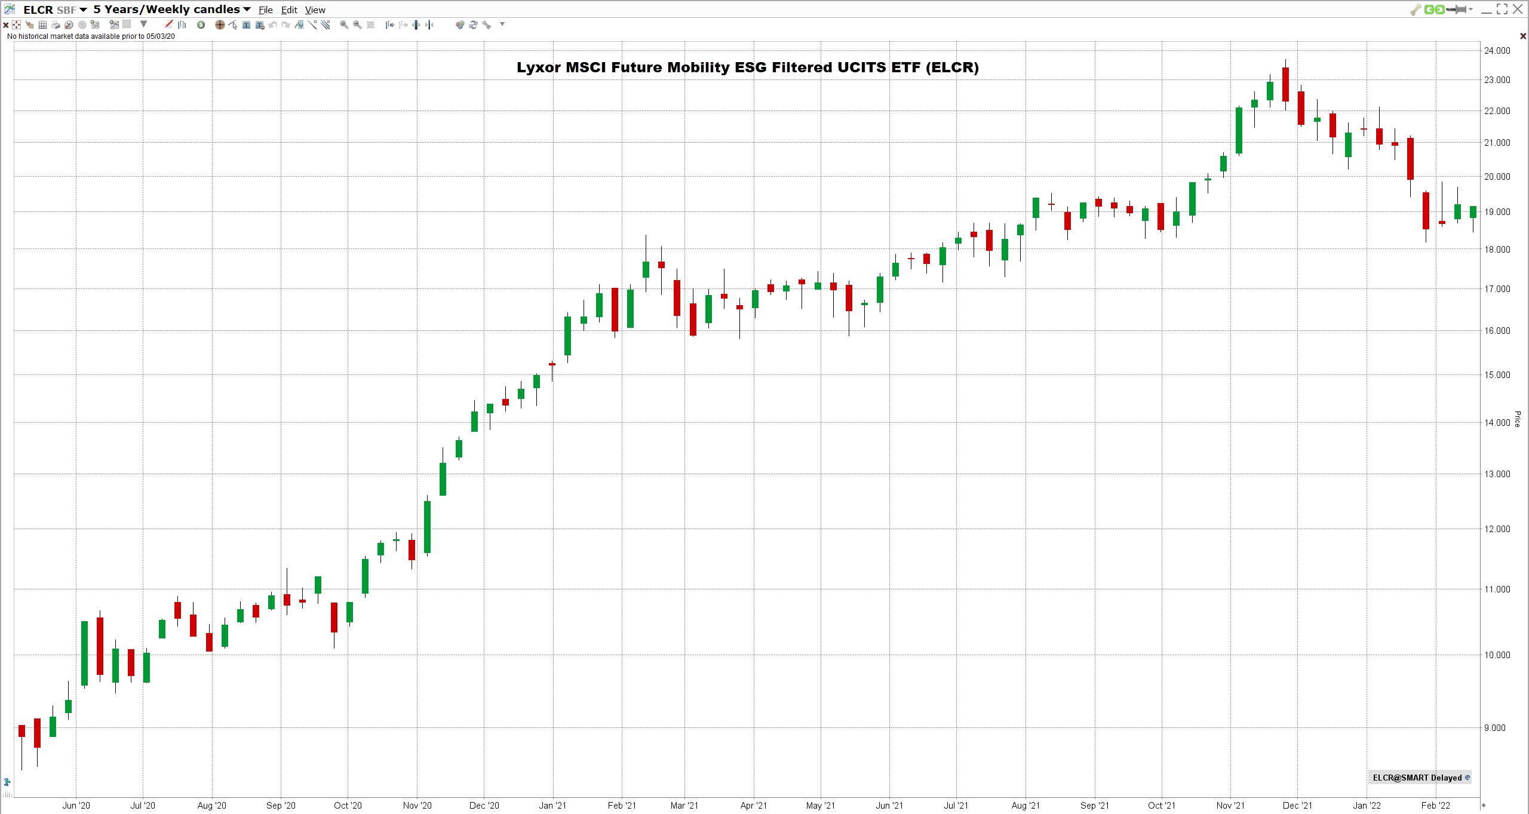
Task: Open the colored circles palette icon
Action: tap(460, 25)
